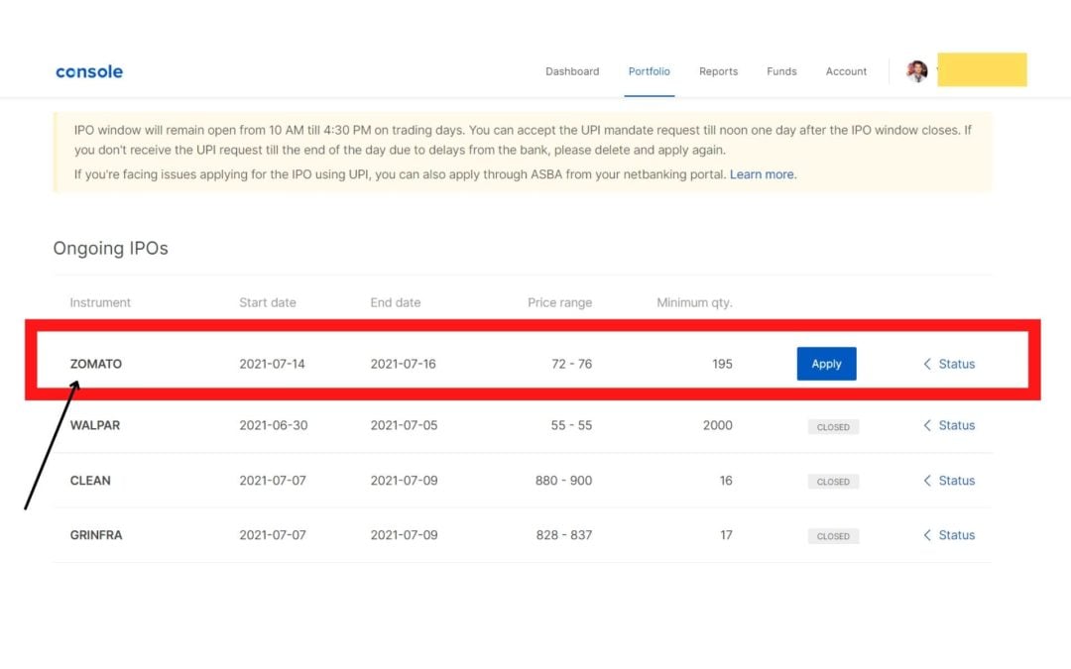Click ZOMATO minimum quantity 195
Screen dimensions: 1071x669
tap(722, 364)
